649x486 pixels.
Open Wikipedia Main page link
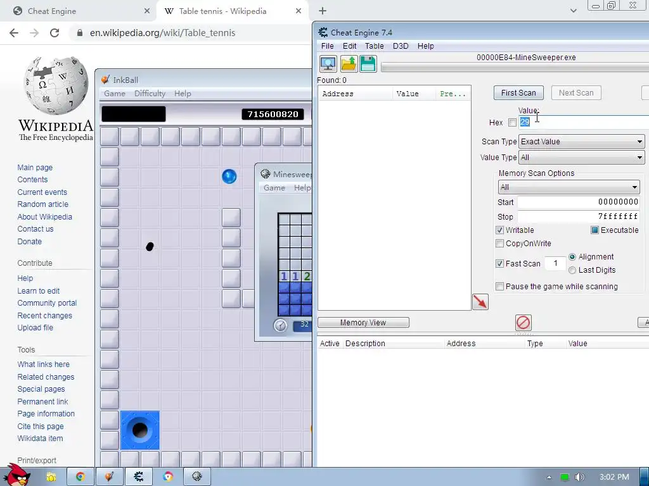35,167
